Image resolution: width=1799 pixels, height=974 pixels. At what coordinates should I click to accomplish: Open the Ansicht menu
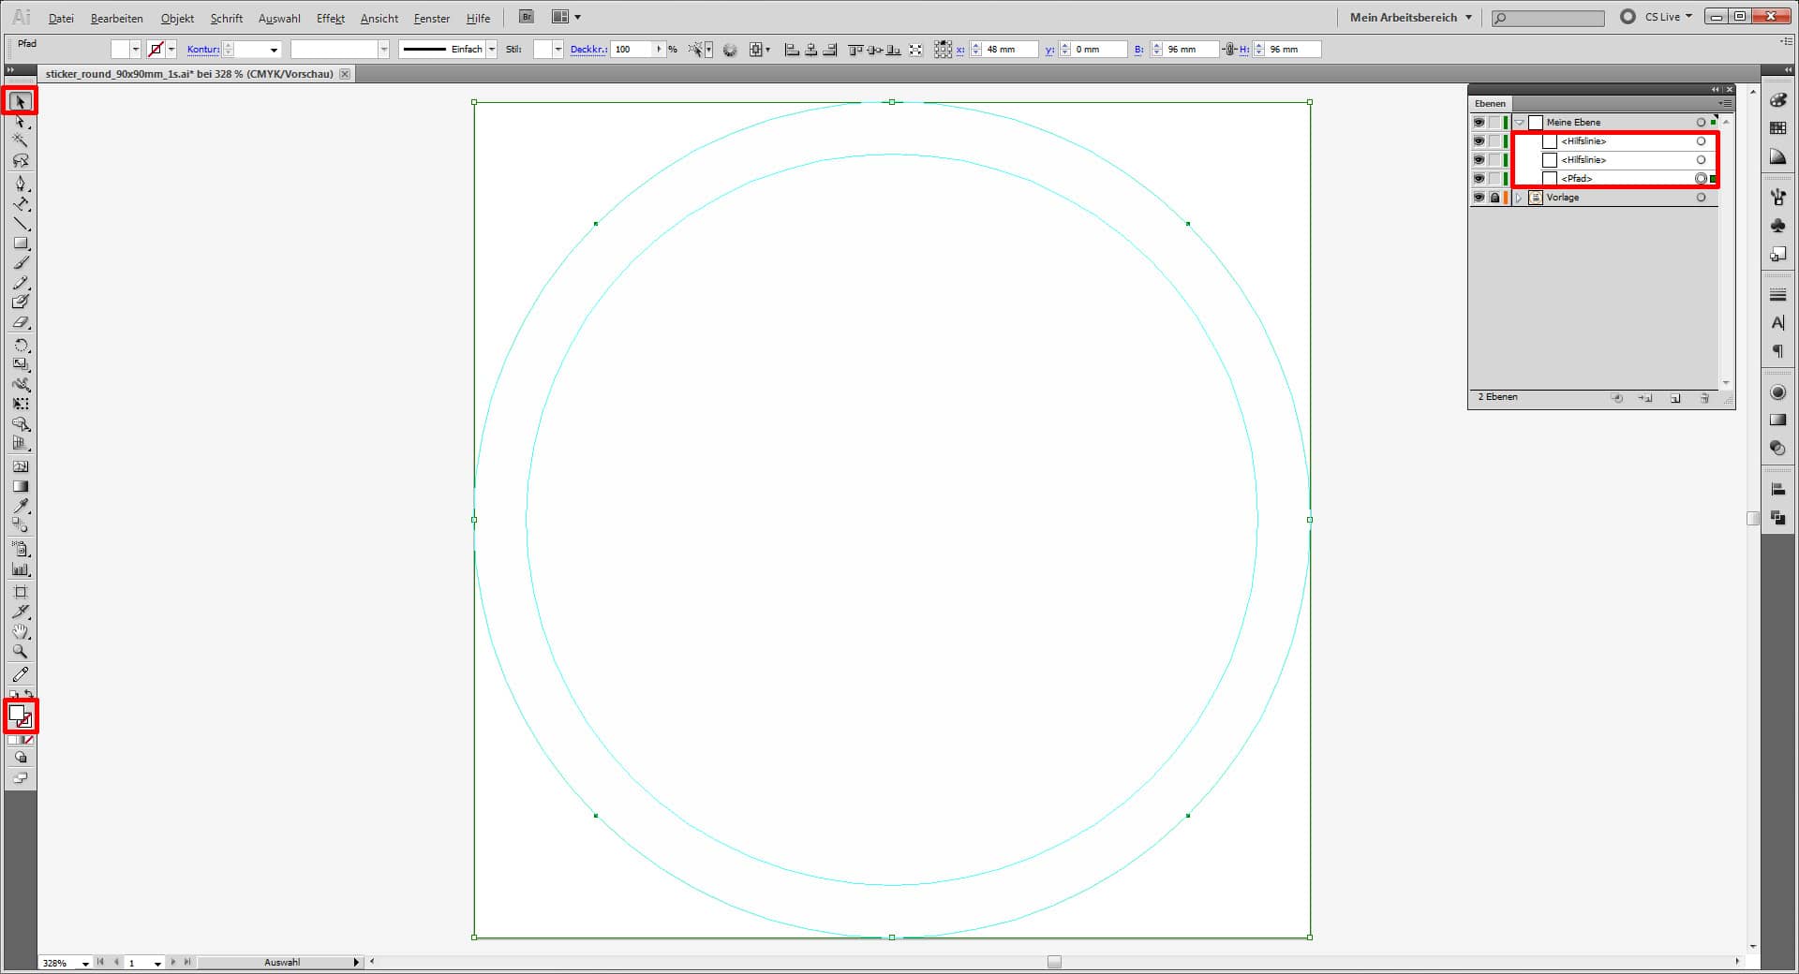(379, 18)
